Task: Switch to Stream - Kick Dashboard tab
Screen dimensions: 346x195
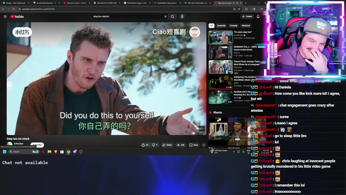Action: (16, 3)
